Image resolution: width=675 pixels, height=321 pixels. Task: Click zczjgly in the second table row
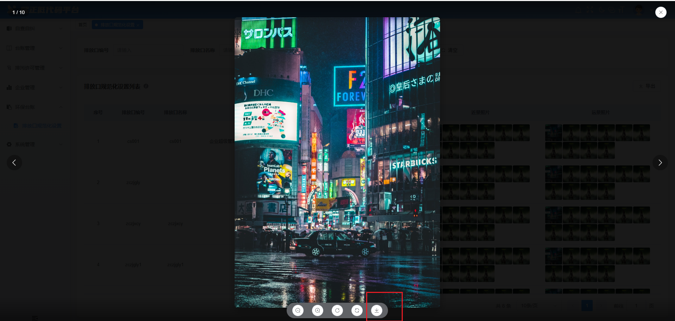pos(133,183)
